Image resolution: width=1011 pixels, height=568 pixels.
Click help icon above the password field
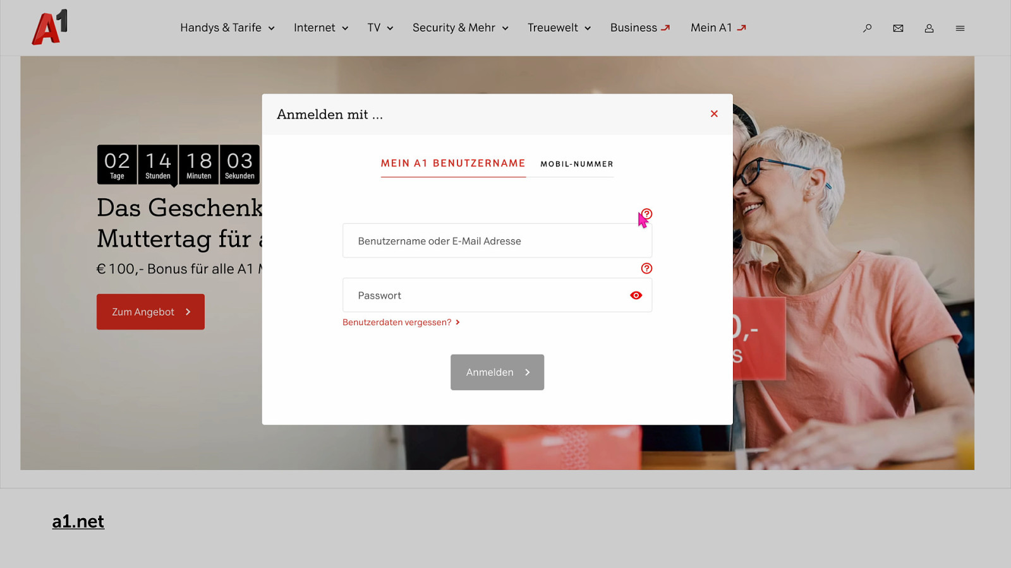click(x=646, y=268)
